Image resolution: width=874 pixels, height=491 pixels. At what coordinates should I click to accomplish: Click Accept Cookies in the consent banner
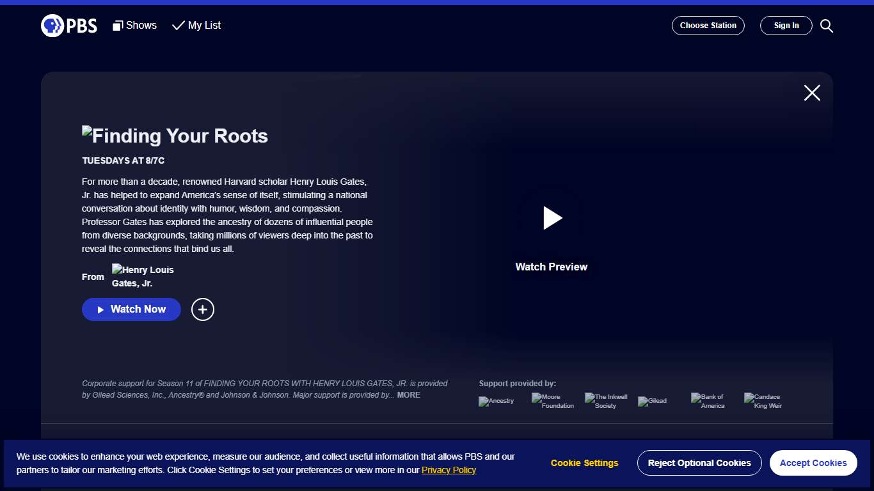813,462
